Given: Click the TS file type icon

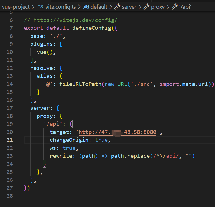Looking at the screenshot, I should tap(40, 7).
